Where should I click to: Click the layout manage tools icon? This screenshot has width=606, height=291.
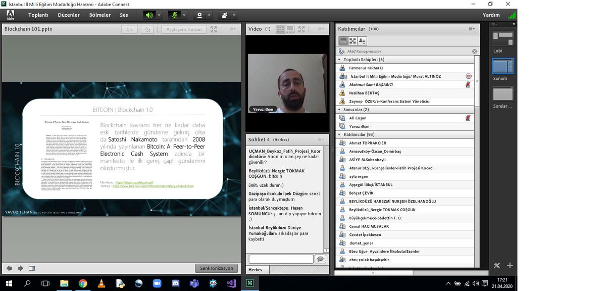[x=496, y=266]
